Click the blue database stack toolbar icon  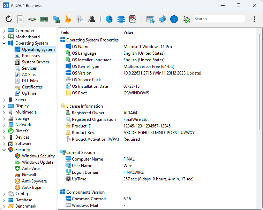[121, 19]
